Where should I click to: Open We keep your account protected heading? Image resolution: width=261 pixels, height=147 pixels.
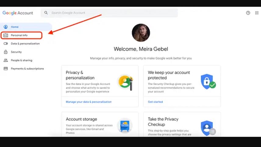[x=169, y=75]
